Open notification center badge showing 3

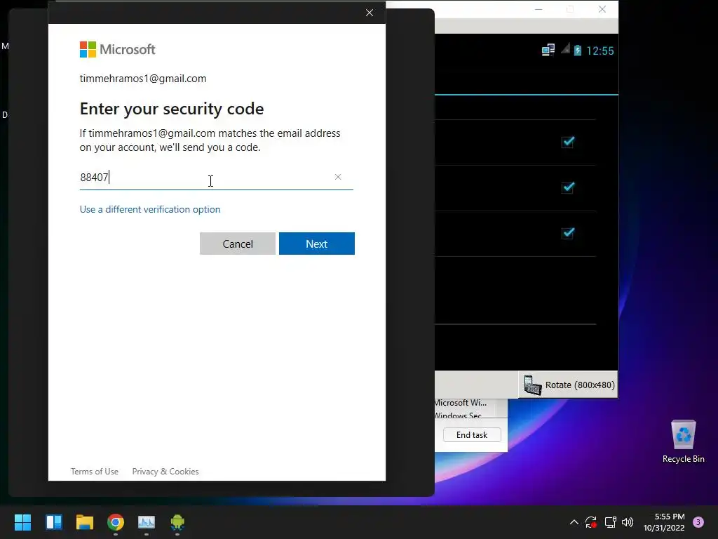698,522
